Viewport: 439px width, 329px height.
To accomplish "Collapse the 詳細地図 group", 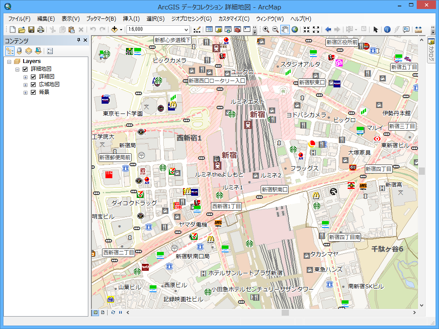I will [x=17, y=69].
